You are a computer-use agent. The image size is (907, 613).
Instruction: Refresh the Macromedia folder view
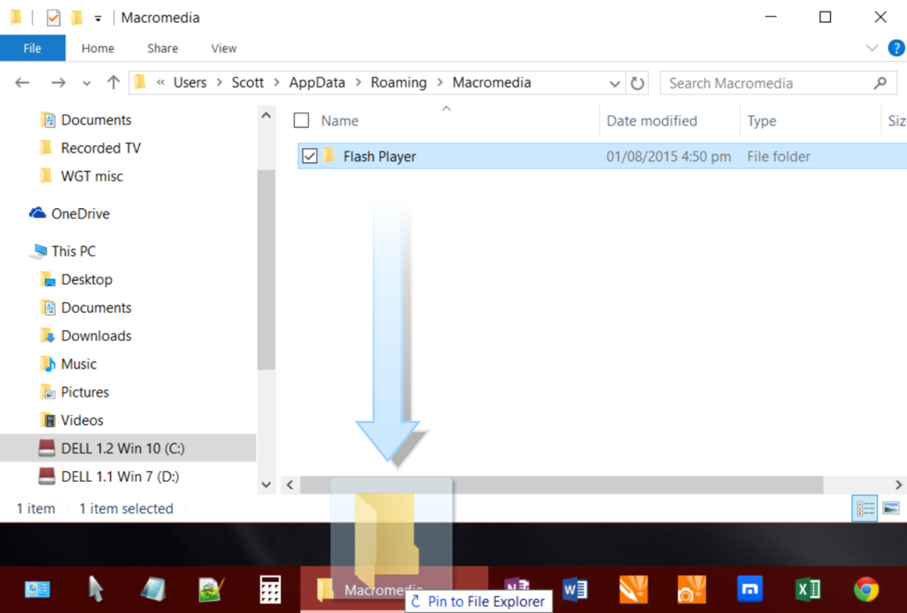coord(638,83)
